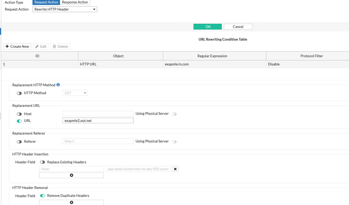Click the plus icon under HTTP Header Removal
The width and height of the screenshot is (349, 205).
tap(71, 202)
